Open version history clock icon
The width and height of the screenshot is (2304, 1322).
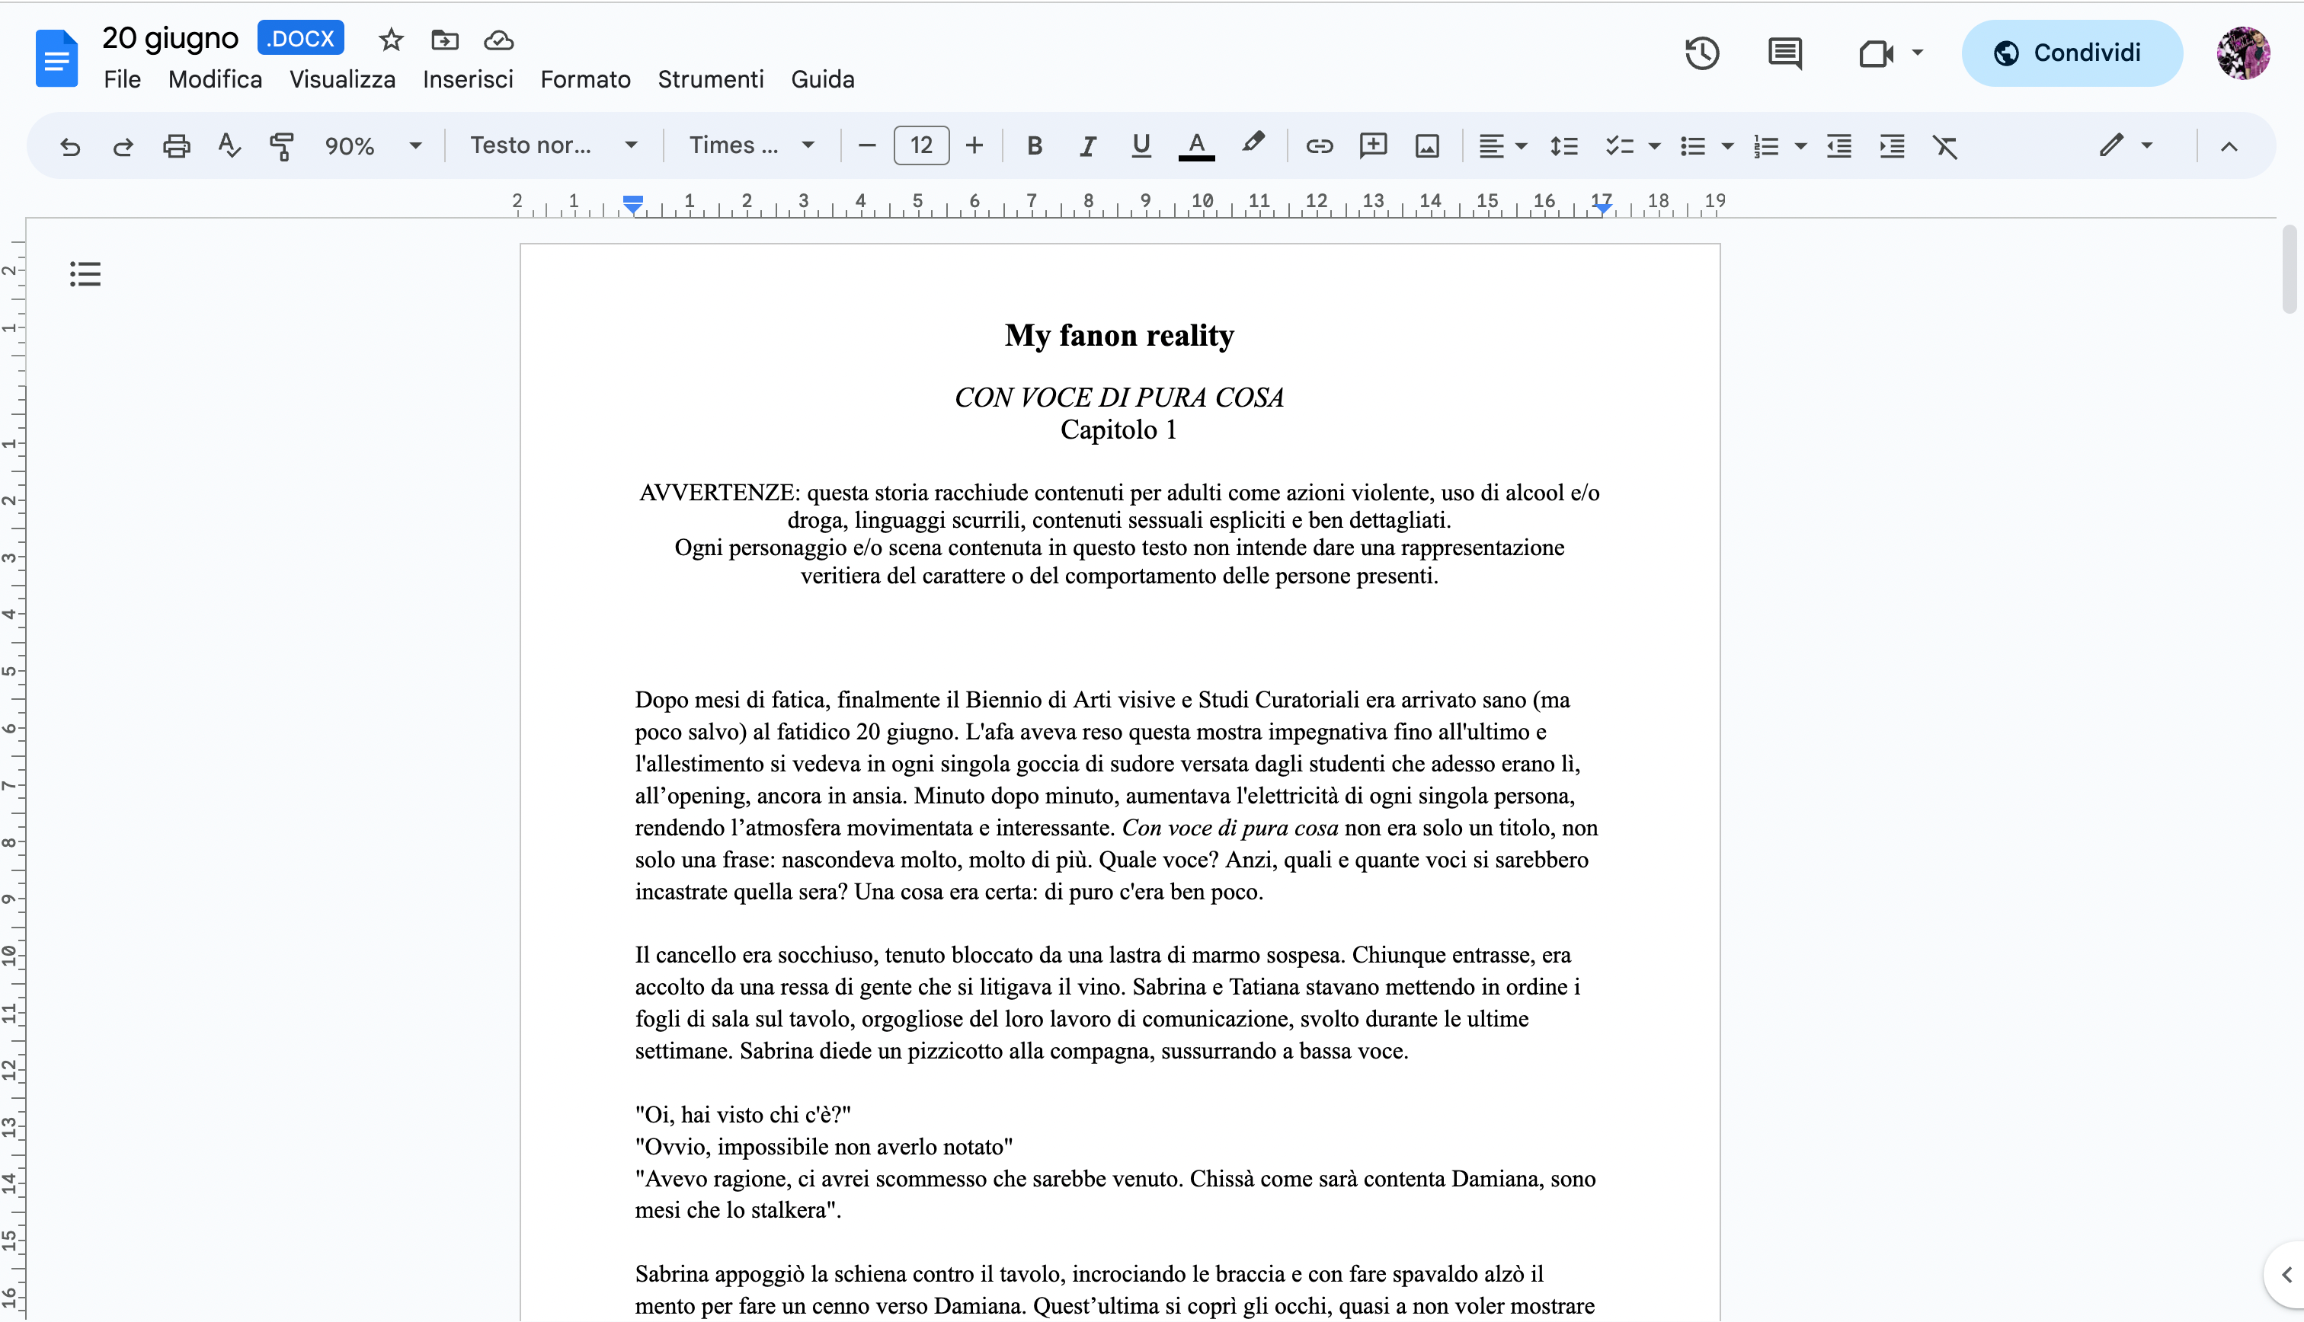coord(1701,53)
